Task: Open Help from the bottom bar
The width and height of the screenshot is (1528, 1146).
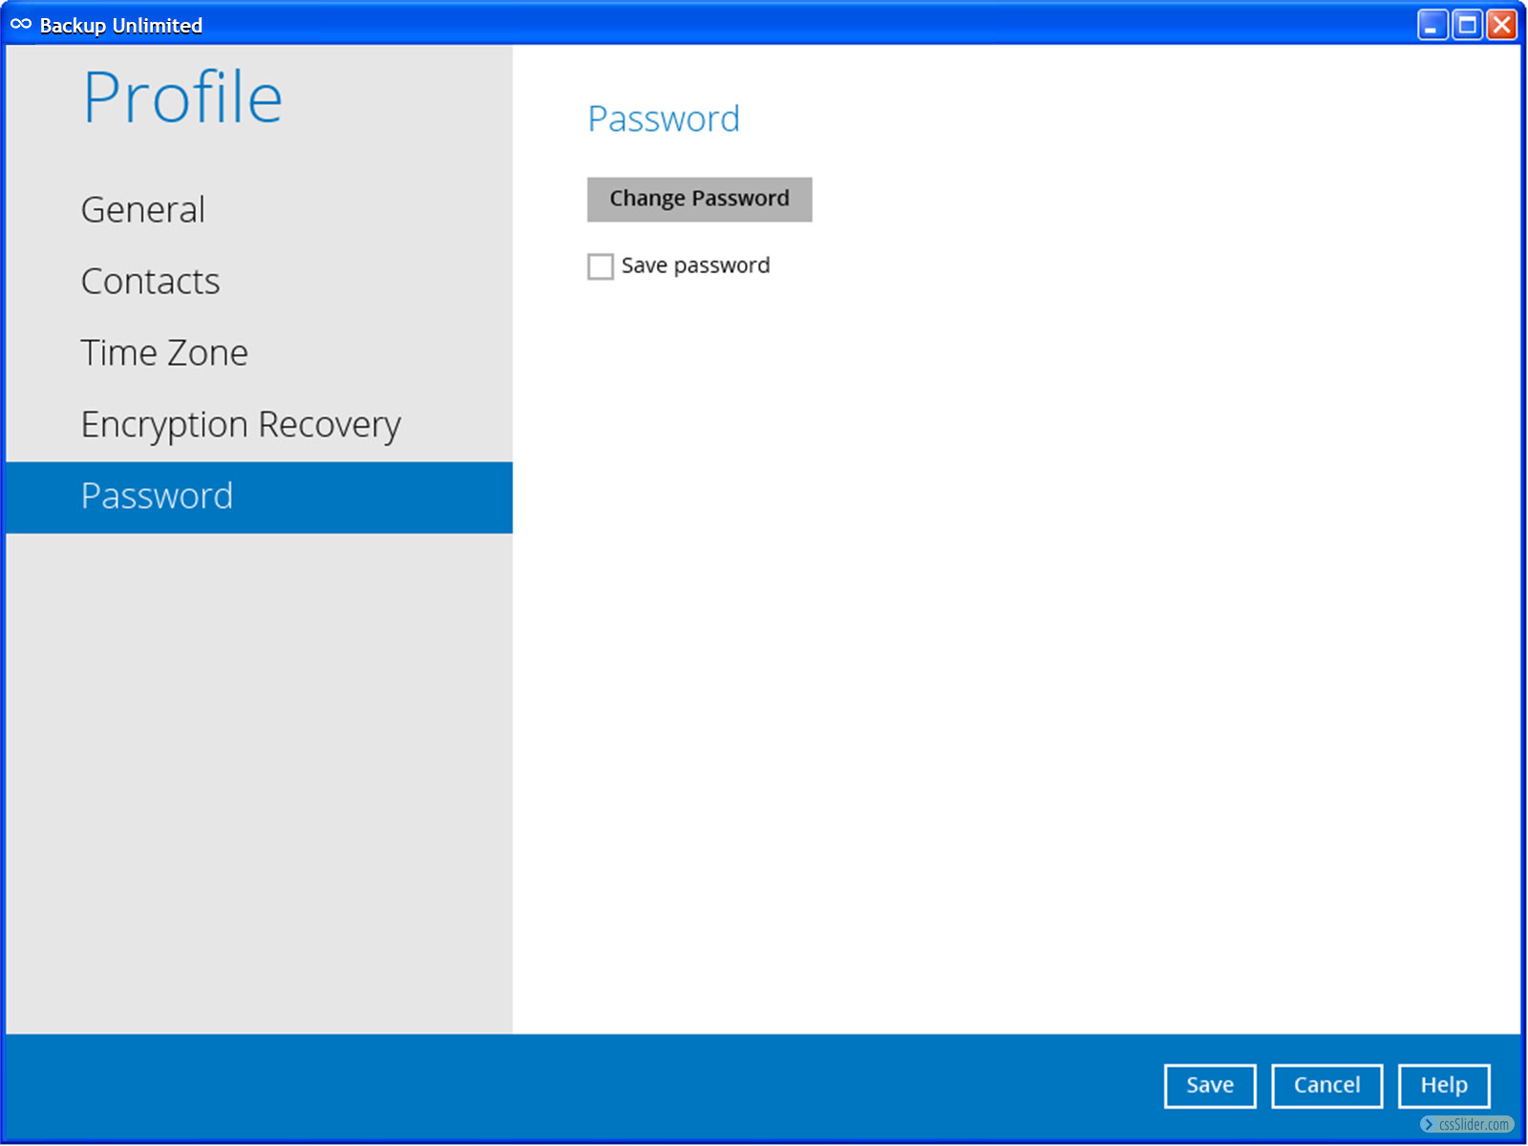Action: [x=1443, y=1086]
